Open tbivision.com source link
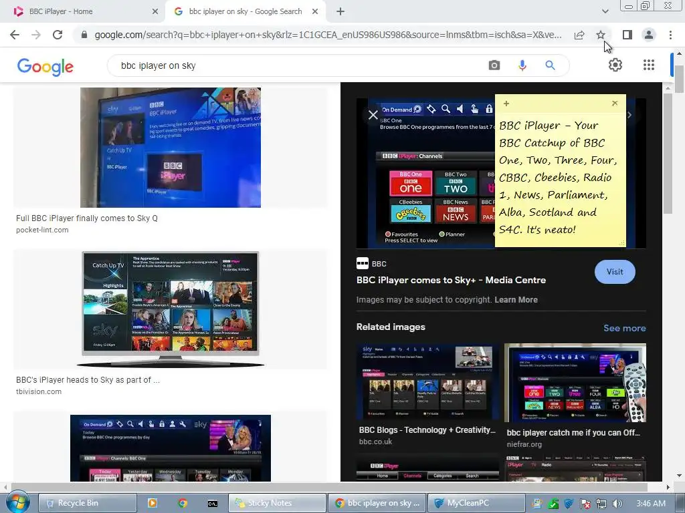 tap(39, 391)
